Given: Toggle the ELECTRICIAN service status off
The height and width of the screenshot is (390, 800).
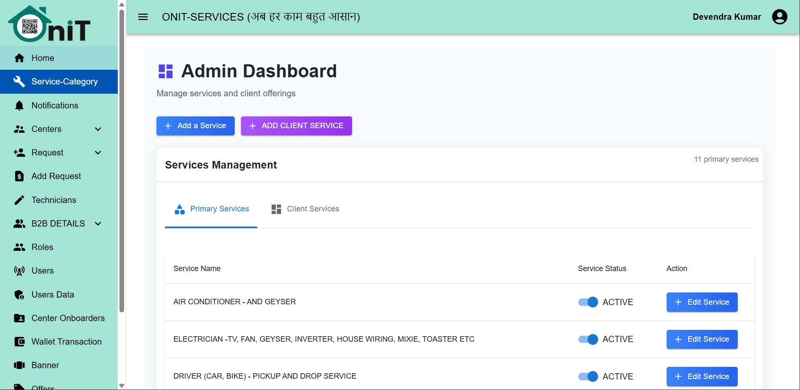Looking at the screenshot, I should click(587, 339).
